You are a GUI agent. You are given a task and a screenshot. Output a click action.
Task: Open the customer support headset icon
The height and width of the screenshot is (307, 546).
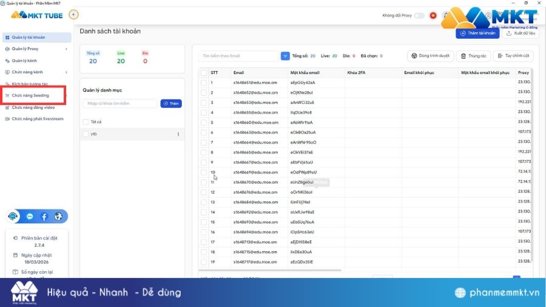pos(13,216)
